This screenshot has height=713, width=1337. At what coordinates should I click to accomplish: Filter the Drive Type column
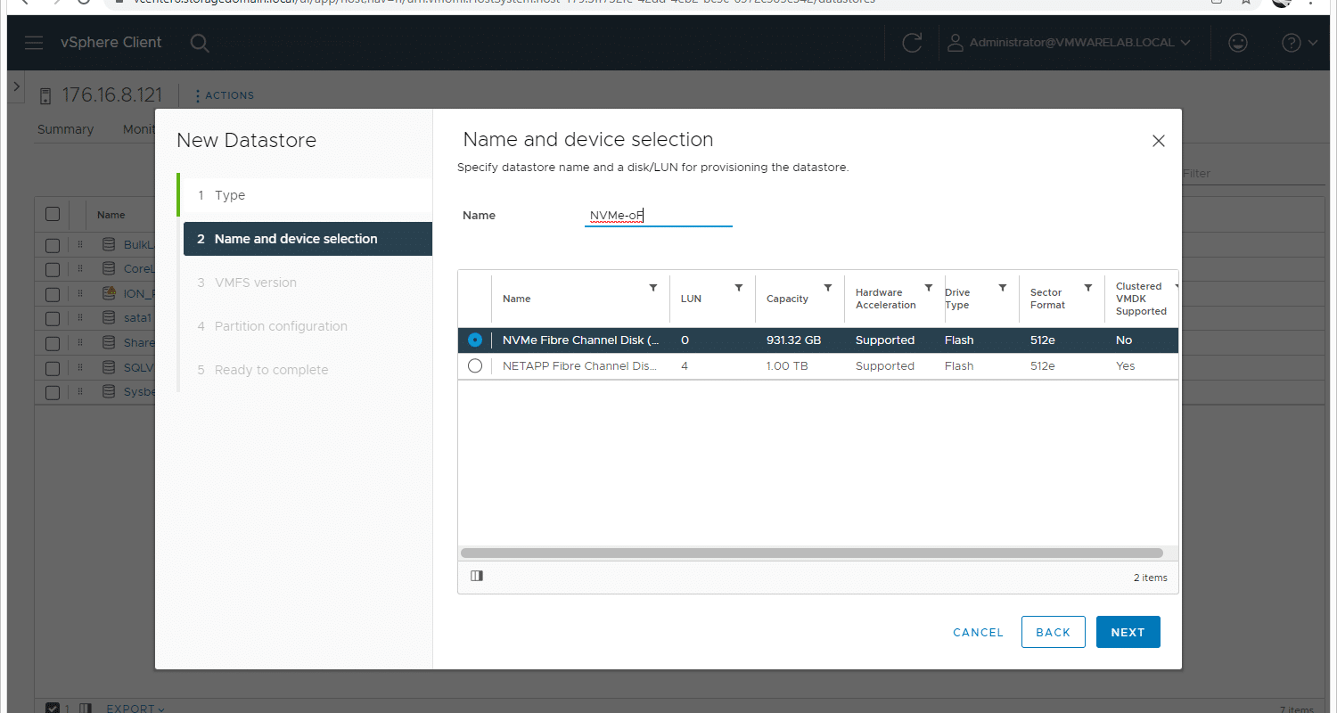(1003, 288)
